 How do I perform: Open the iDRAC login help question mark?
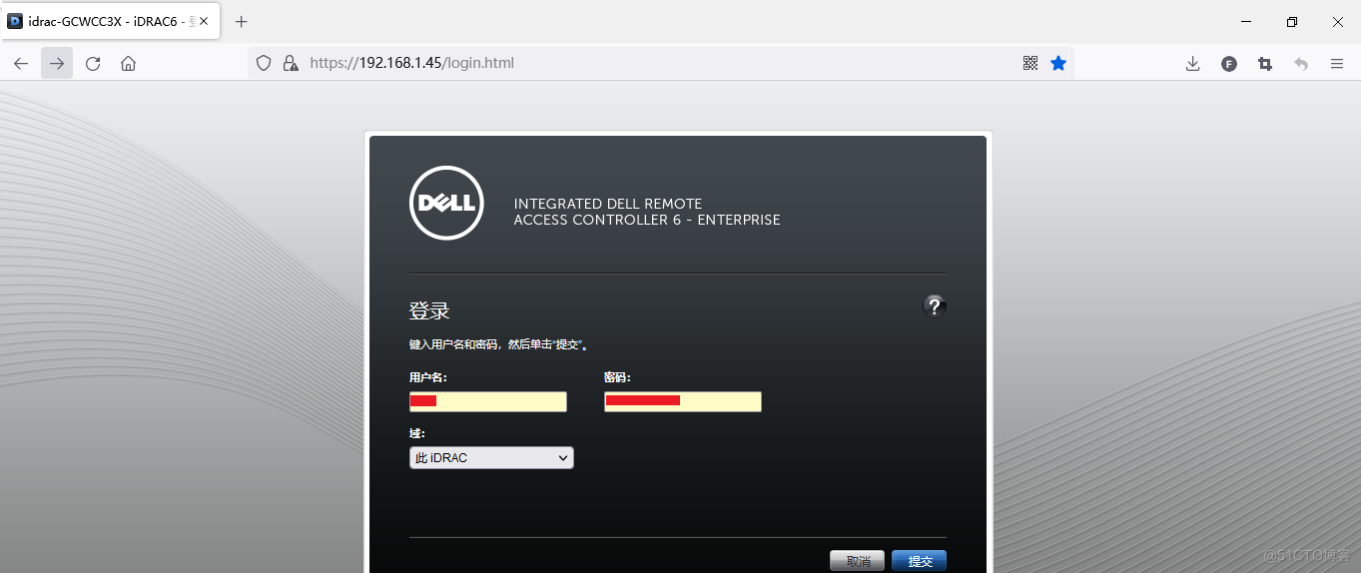934,305
